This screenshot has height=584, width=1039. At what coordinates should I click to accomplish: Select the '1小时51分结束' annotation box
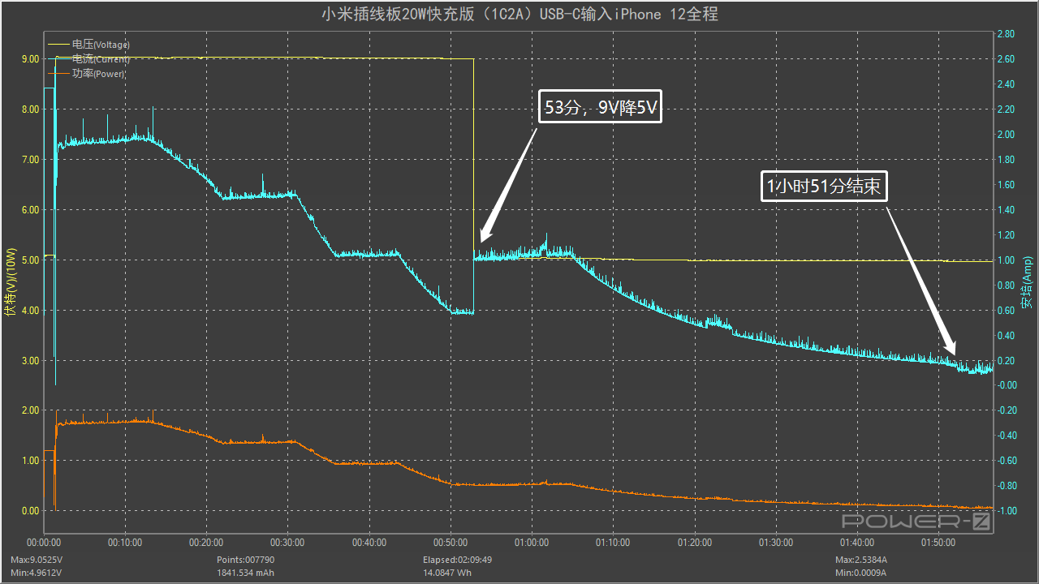[824, 187]
